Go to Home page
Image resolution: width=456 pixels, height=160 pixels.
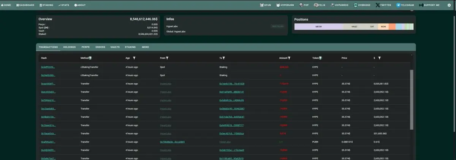[x=6, y=5]
